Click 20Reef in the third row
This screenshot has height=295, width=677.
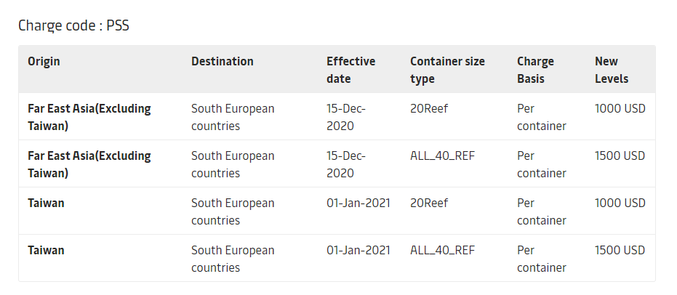pyautogui.click(x=429, y=203)
